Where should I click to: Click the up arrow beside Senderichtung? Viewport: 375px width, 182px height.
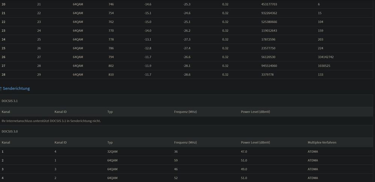coord(1,88)
